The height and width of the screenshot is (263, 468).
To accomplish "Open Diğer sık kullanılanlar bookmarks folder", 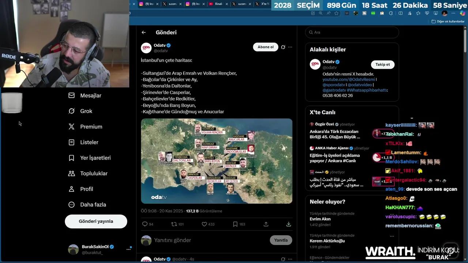I will tap(448, 22).
